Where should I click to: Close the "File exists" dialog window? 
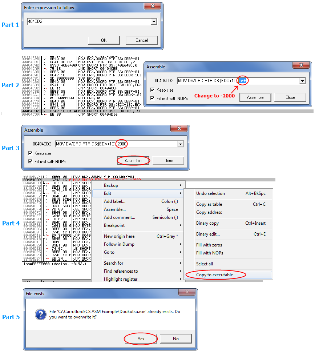(187, 293)
